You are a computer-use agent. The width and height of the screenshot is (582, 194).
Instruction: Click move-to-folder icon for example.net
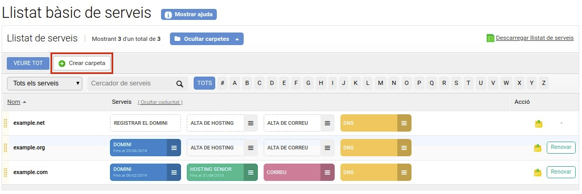tap(538, 123)
